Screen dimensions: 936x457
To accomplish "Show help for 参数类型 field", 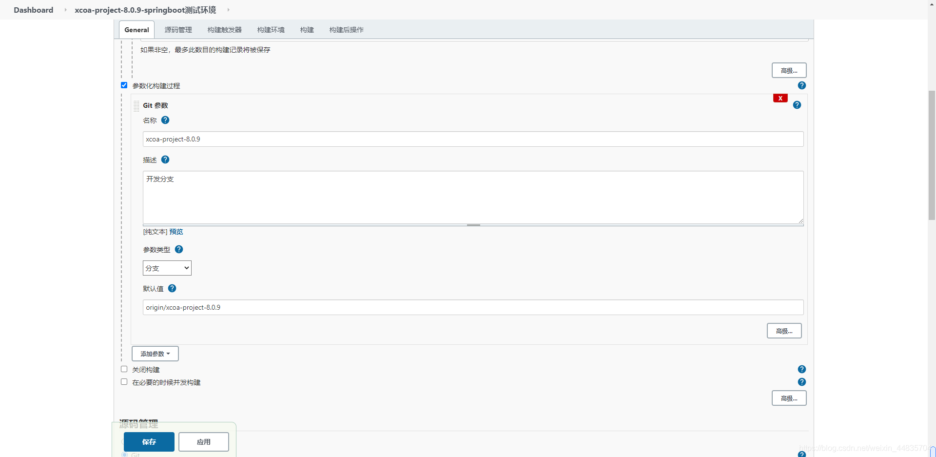I will coord(179,249).
